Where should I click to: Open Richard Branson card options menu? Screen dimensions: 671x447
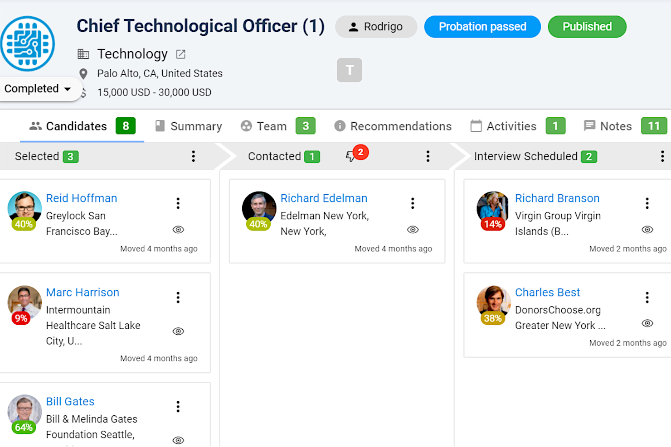[x=647, y=203]
